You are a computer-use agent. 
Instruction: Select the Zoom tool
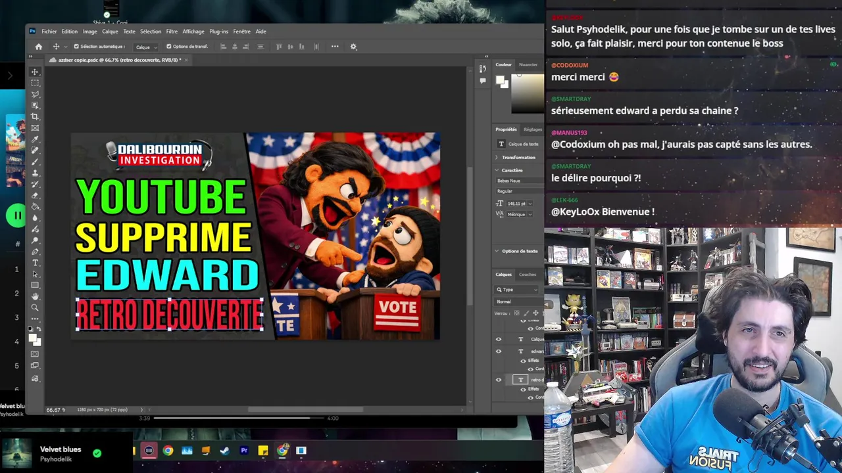pos(35,307)
